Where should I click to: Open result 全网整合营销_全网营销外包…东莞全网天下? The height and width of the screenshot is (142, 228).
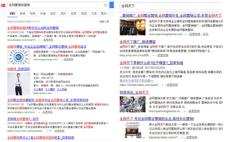(171, 16)
